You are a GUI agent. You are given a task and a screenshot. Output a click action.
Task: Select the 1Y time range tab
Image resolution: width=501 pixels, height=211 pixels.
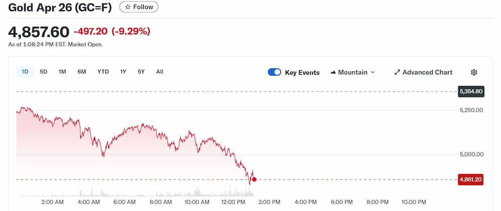pos(123,72)
